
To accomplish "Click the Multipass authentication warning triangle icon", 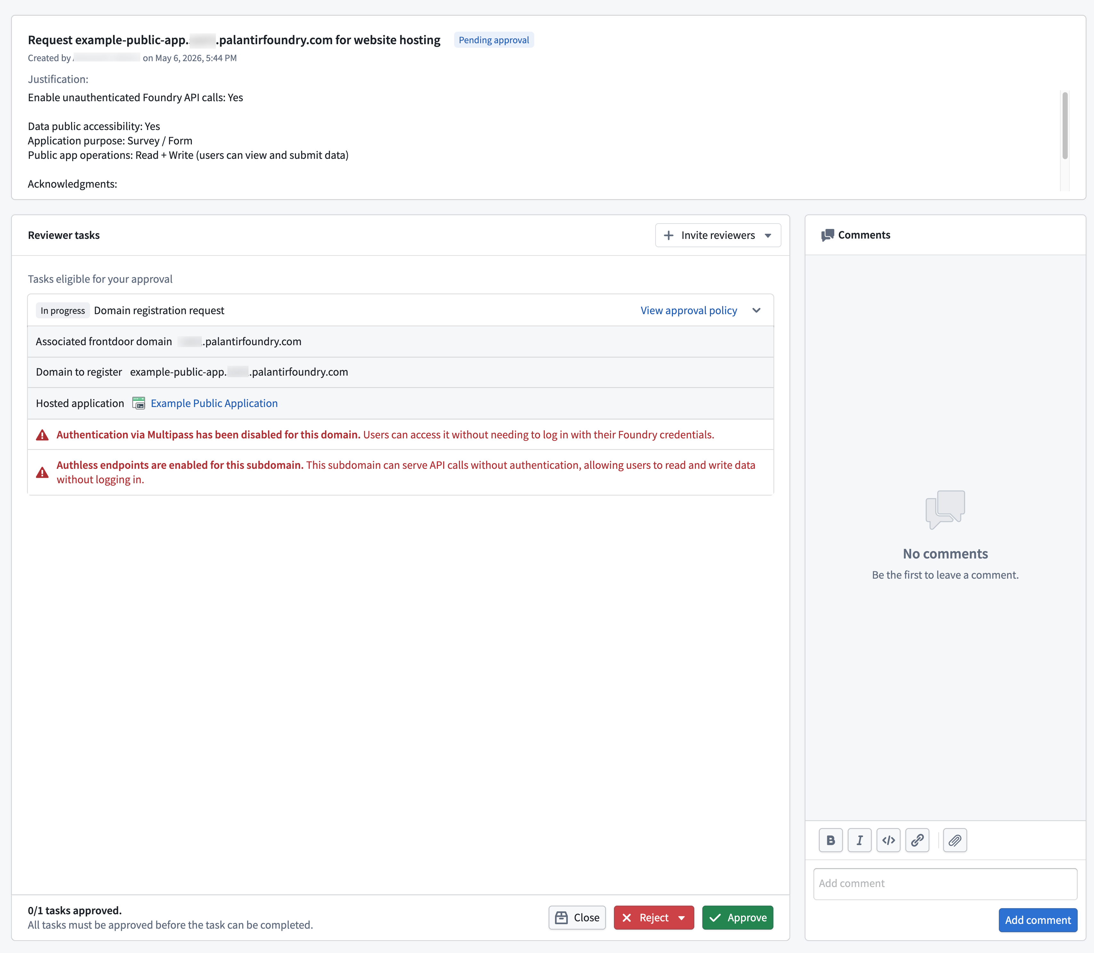I will (x=42, y=435).
